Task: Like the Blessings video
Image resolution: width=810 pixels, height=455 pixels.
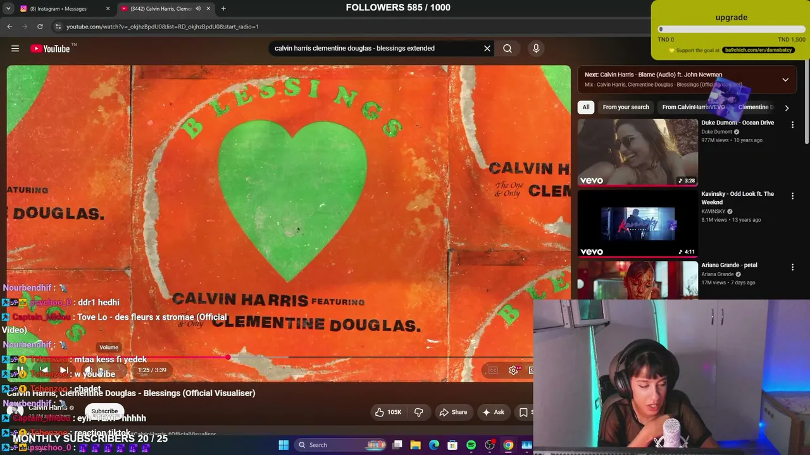Action: coord(388,412)
